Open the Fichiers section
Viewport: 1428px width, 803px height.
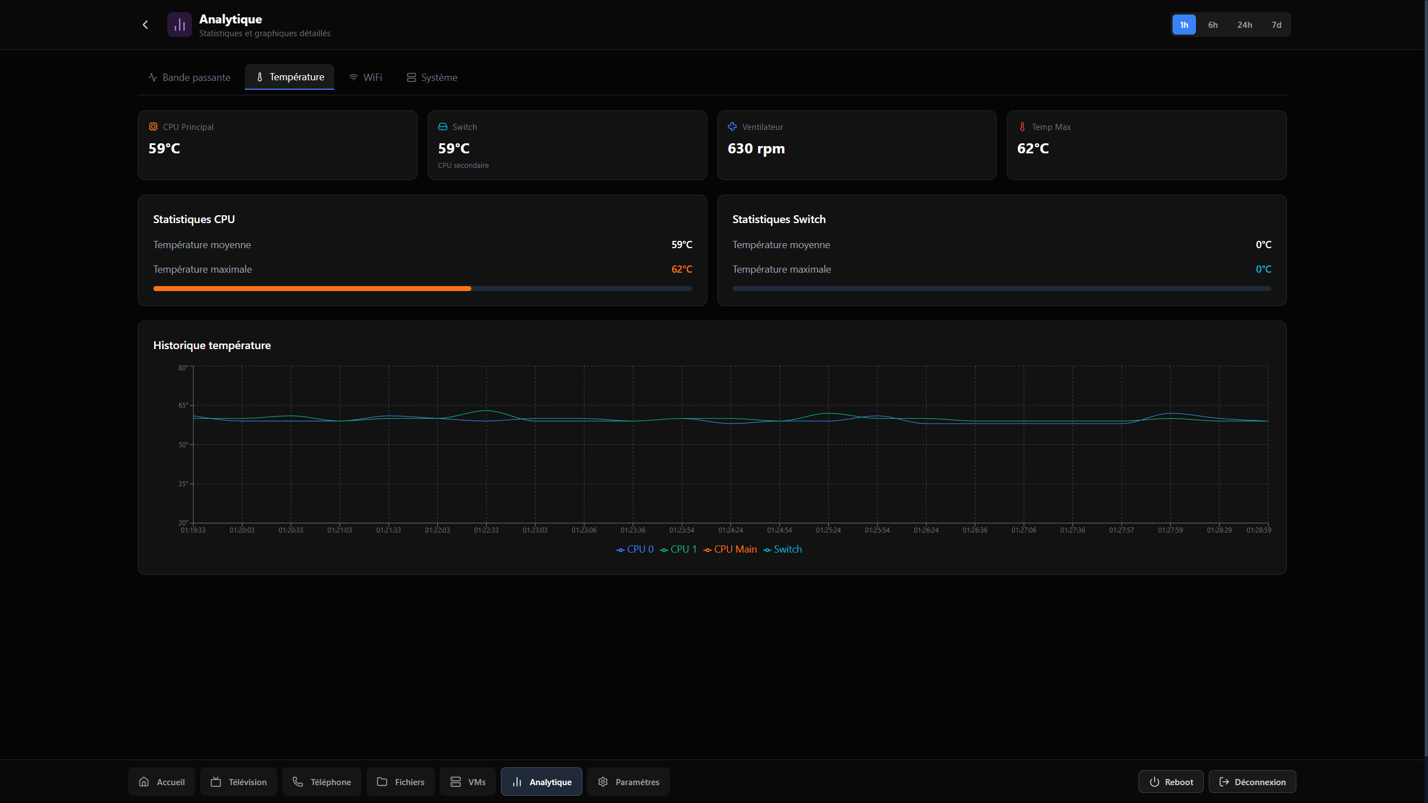pyautogui.click(x=401, y=782)
